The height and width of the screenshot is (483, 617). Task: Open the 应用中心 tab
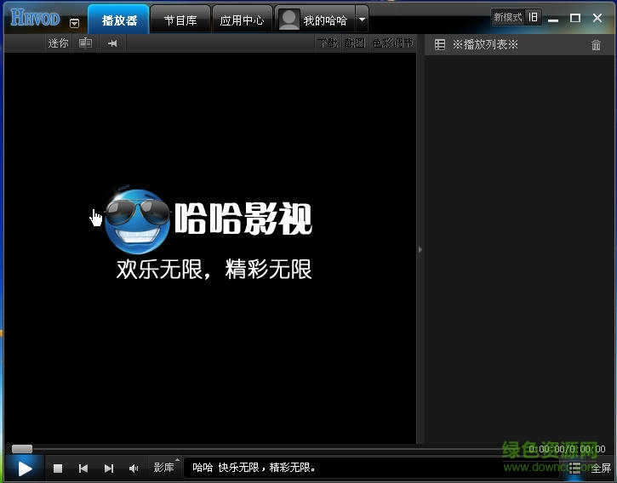click(x=242, y=20)
